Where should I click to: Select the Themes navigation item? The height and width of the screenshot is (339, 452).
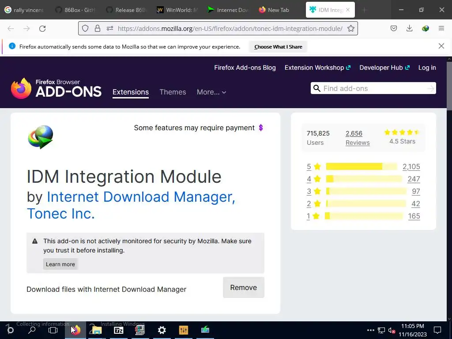point(173,92)
